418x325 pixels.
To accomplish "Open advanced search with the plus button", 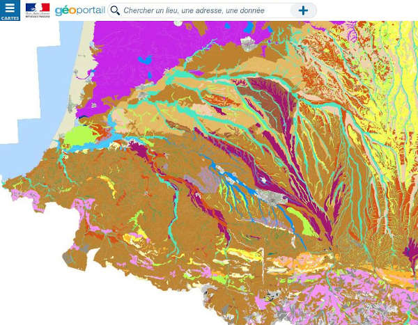I will (303, 10).
